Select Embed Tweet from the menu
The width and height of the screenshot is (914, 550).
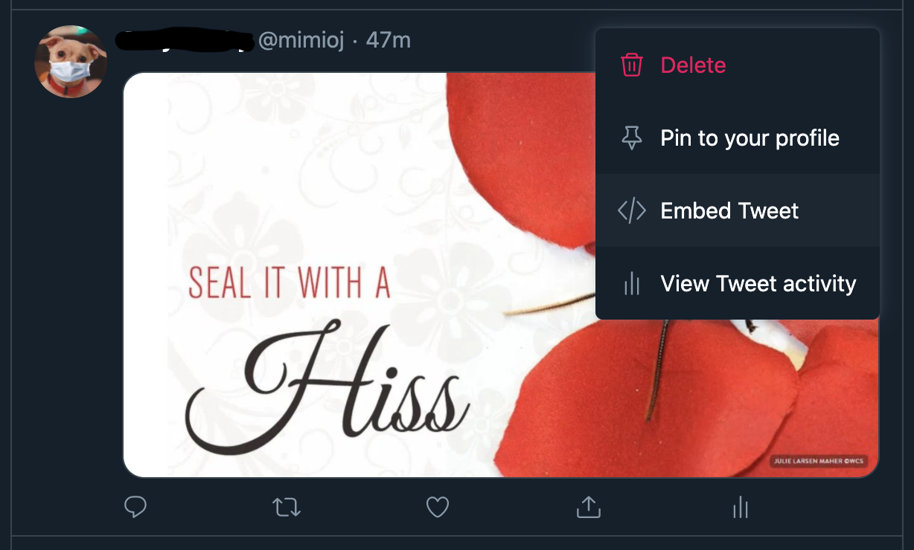[729, 210]
